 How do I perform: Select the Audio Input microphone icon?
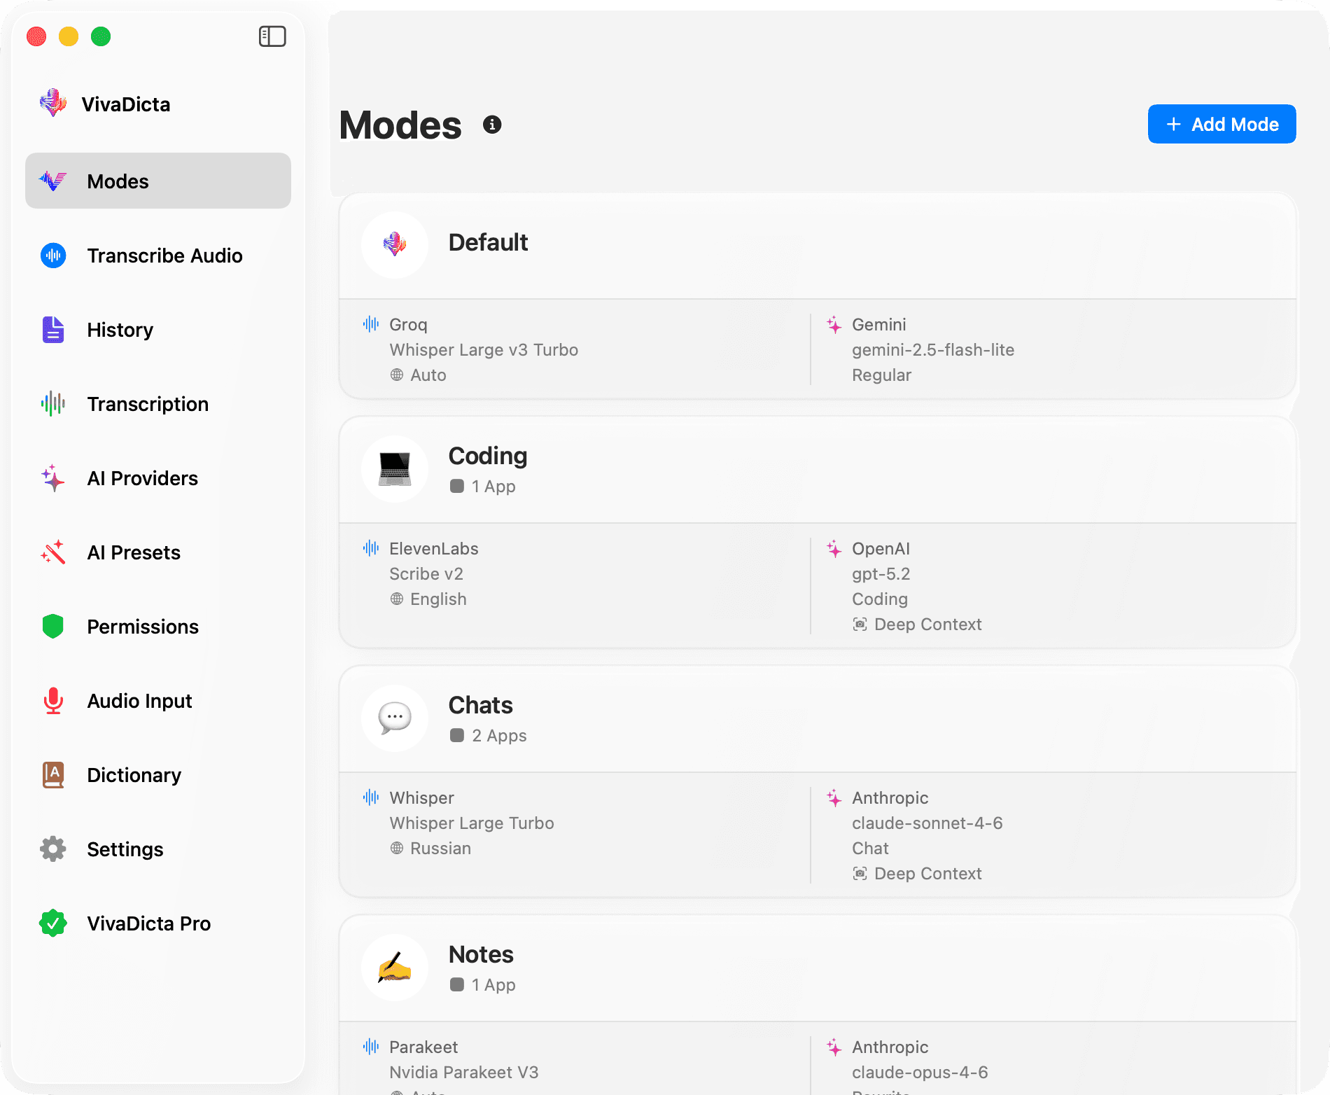tap(52, 700)
